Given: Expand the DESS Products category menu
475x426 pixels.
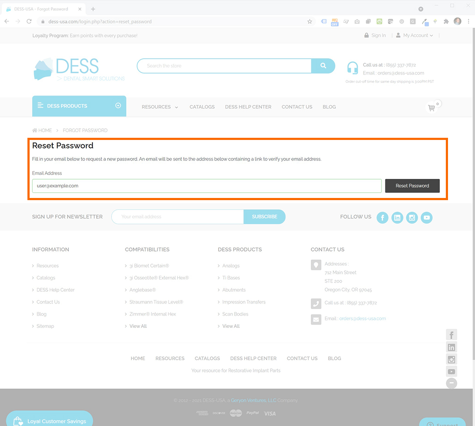Looking at the screenshot, I should tap(79, 106).
